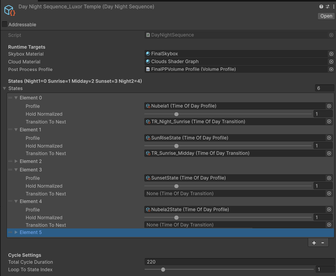336x276 pixels.
Task: Click the States array size field
Action: [x=324, y=88]
